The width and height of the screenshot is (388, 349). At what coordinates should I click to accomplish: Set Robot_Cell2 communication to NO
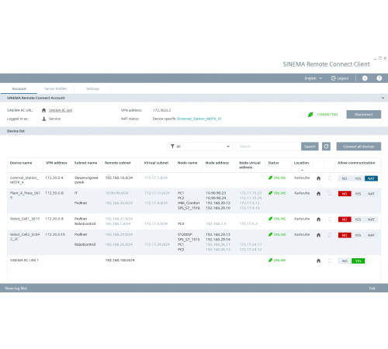345,235
